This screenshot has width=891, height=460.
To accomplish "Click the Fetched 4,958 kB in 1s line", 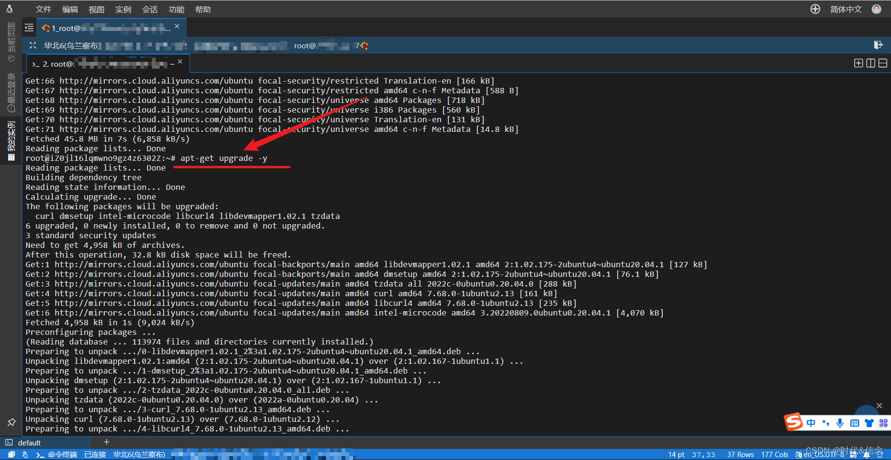I will (x=110, y=322).
